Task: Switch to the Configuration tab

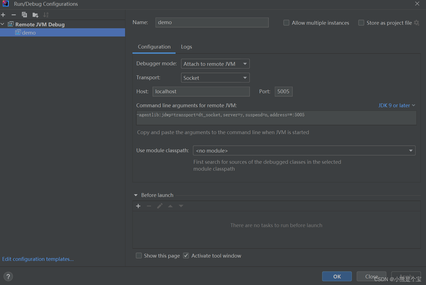Action: click(154, 47)
